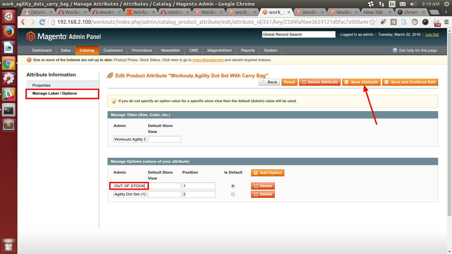
Task: Open Slack from the launcher
Action: [x=9, y=94]
